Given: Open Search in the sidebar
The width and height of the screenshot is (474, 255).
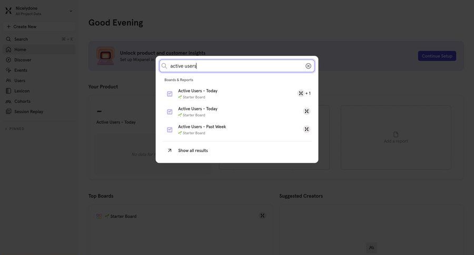Looking at the screenshot, I should click(x=21, y=39).
